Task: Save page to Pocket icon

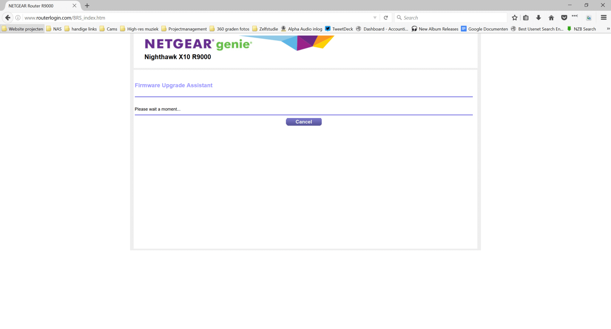Action: pyautogui.click(x=564, y=18)
